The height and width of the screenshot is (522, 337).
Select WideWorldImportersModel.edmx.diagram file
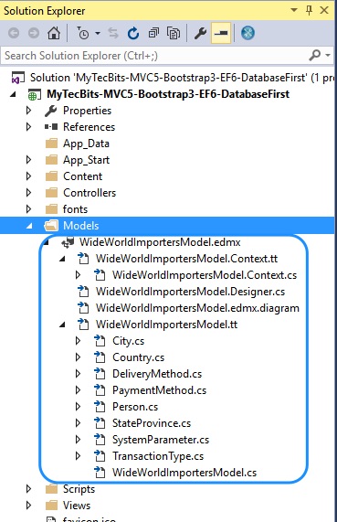click(x=197, y=308)
